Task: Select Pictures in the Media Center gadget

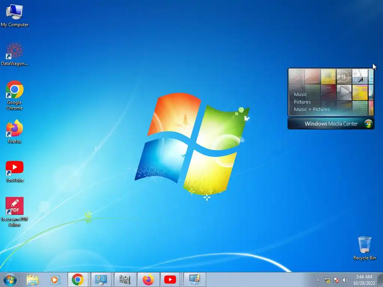Action: (302, 102)
